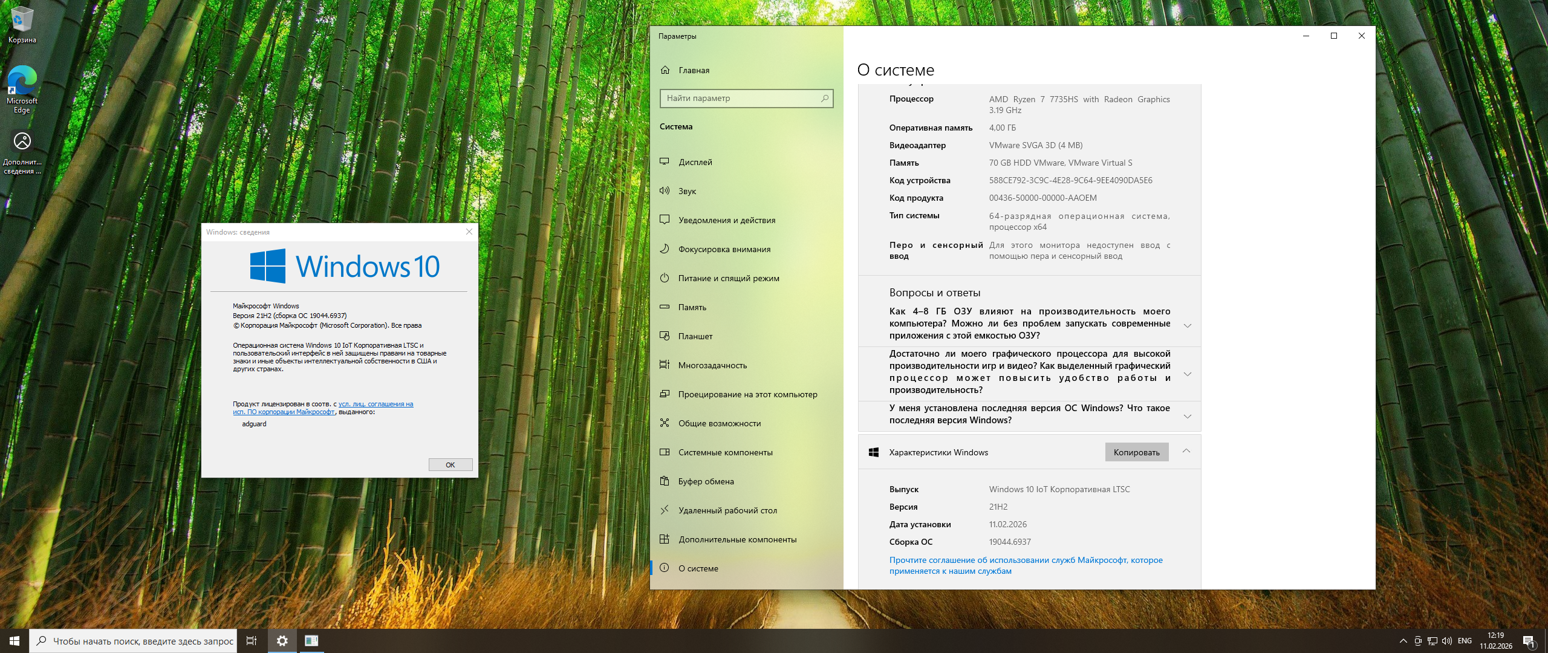Open Task View from the taskbar
Screen dimensions: 1548x653
pyautogui.click(x=252, y=641)
